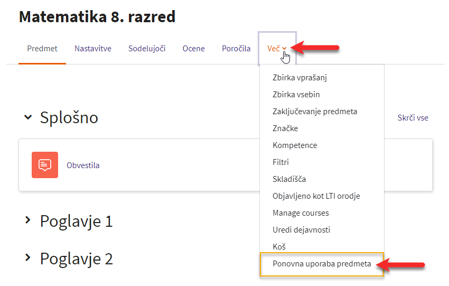This screenshot has width=449, height=286.
Task: Expand the Poglavje 1 section
Action: (28, 220)
